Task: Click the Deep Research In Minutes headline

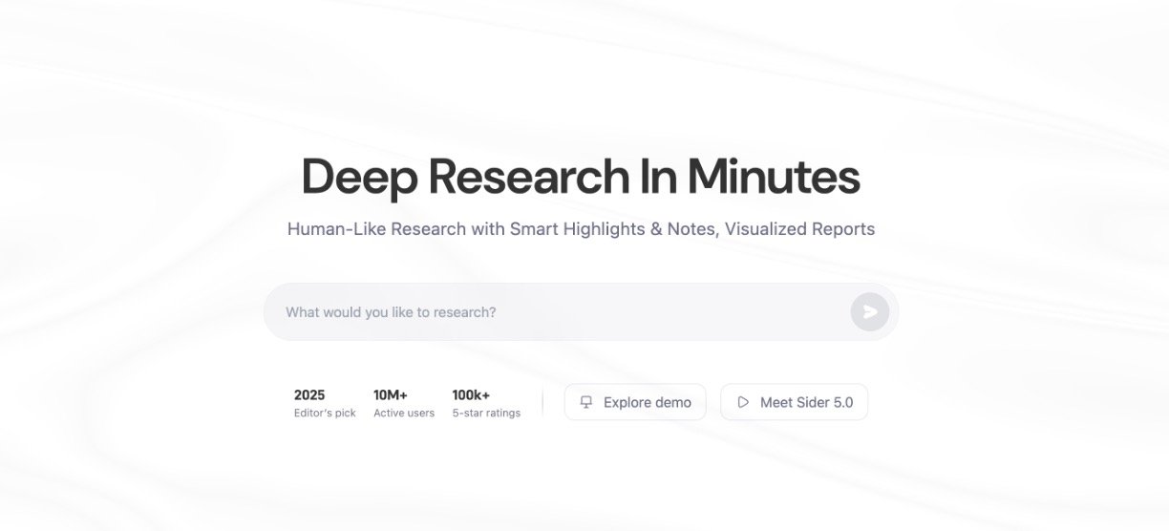Action: pyautogui.click(x=581, y=177)
